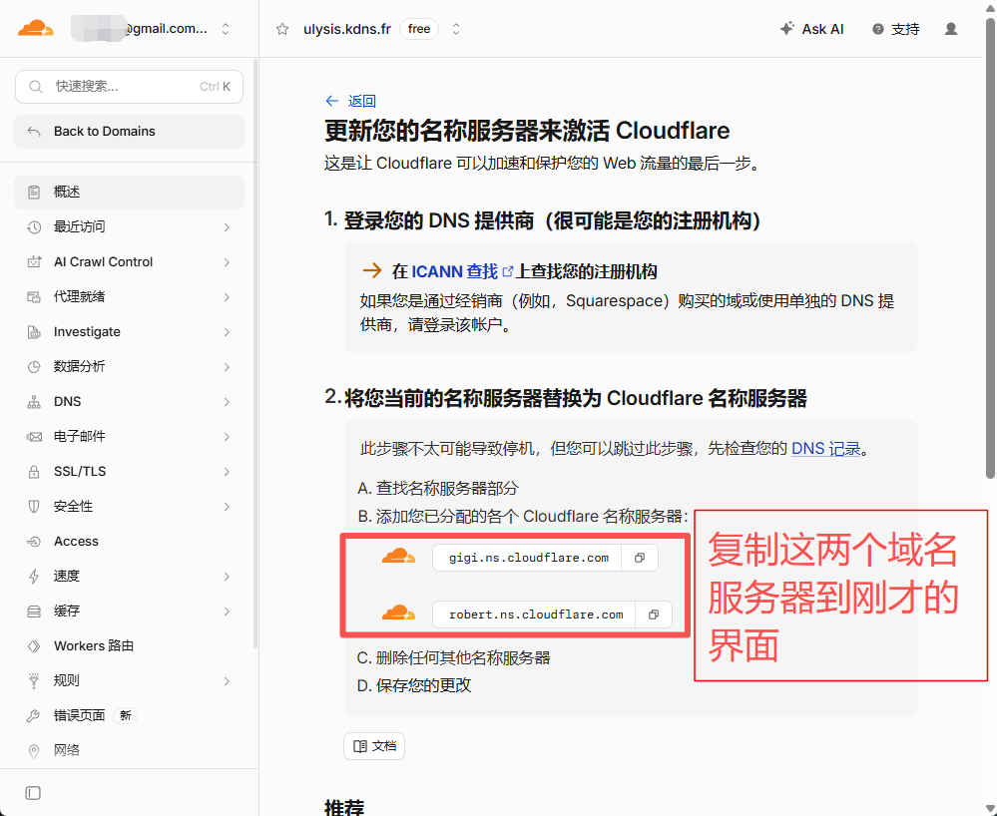The image size is (997, 816).
Task: Click the 数据分析 chart icon
Action: [x=34, y=367]
